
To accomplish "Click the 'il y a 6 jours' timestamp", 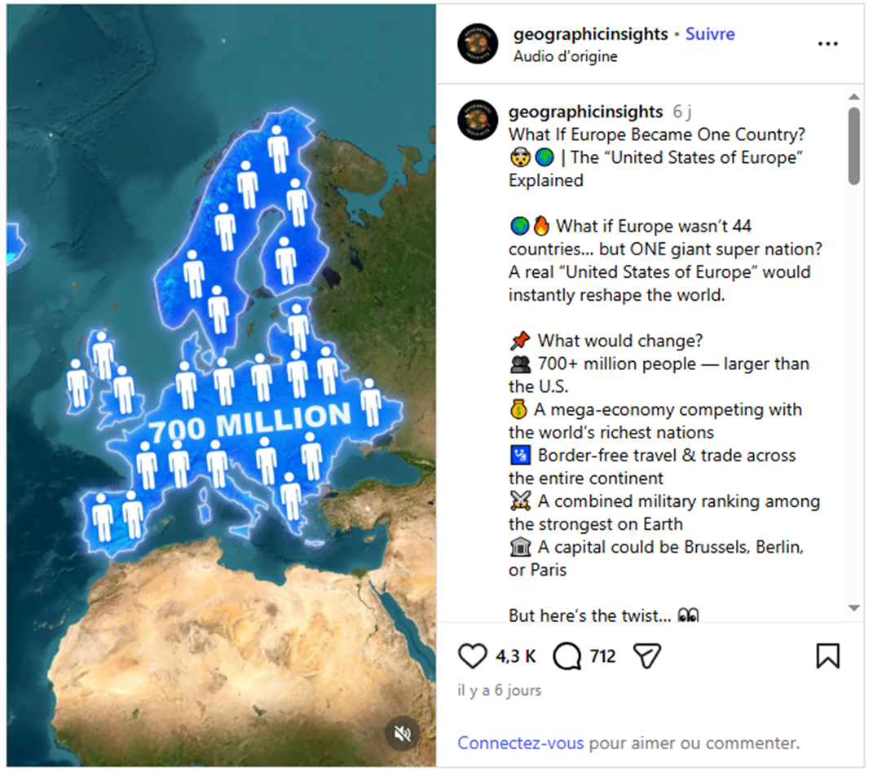I will (500, 690).
